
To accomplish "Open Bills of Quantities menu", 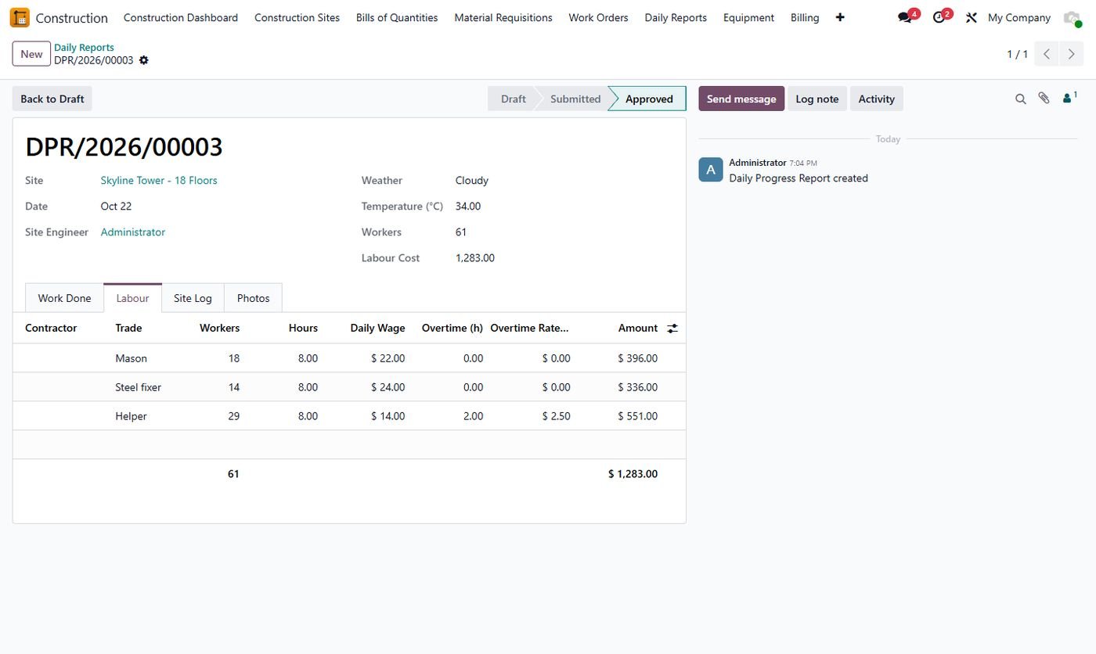I will click(397, 17).
